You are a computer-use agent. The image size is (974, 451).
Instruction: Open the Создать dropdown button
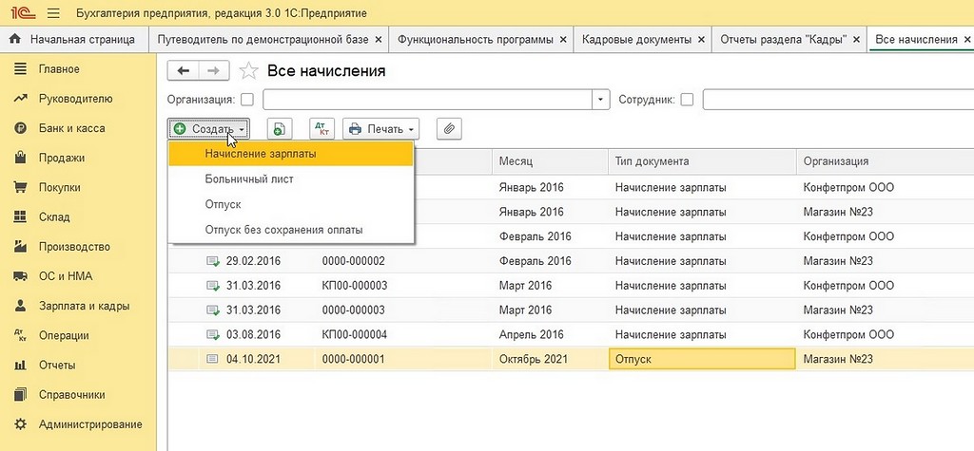click(208, 129)
